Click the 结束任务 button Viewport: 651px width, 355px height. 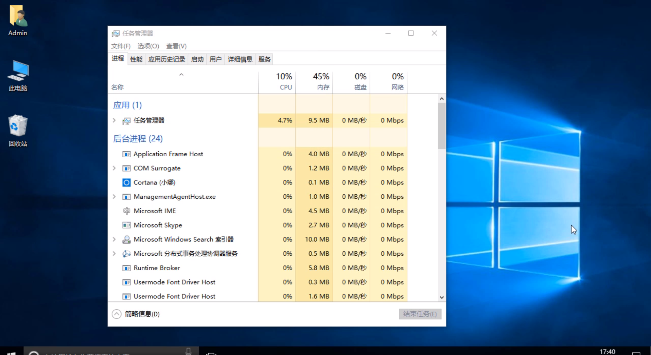point(420,314)
